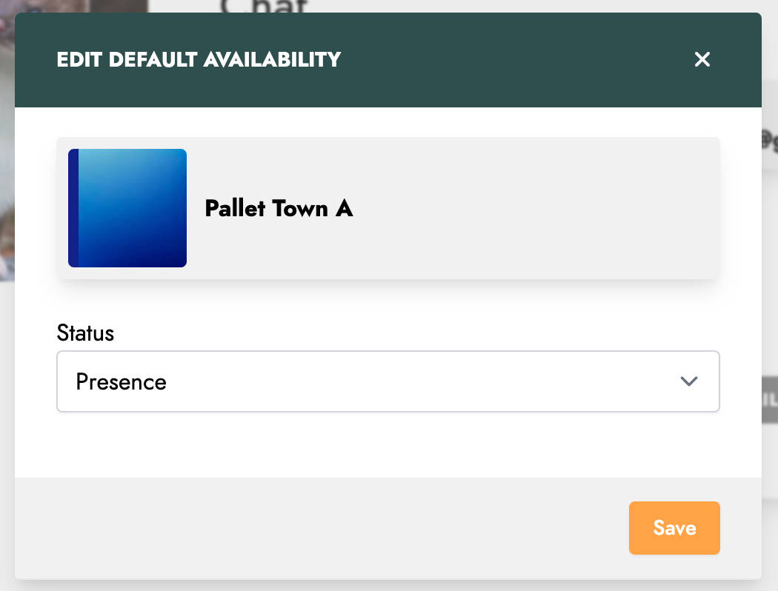
Task: Click empty card area right of Pallet Town A
Action: 536,208
